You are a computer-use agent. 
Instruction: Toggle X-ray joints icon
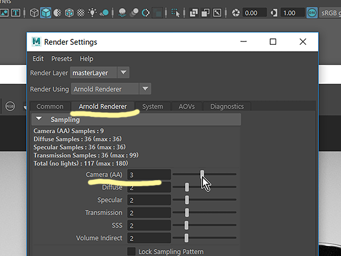(x=217, y=13)
